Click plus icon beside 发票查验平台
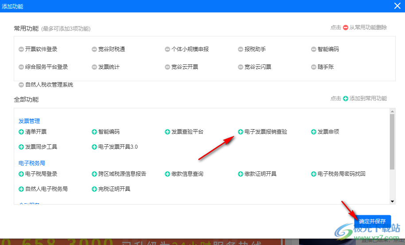Image resolution: width=405 pixels, height=245 pixels. click(167, 132)
